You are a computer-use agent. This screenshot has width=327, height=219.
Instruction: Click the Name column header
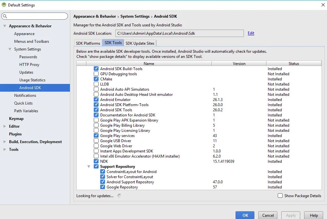149,63
